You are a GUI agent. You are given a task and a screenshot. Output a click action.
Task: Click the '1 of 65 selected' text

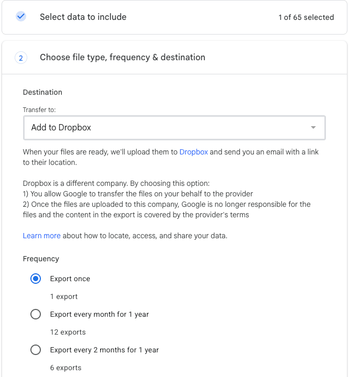pyautogui.click(x=306, y=17)
